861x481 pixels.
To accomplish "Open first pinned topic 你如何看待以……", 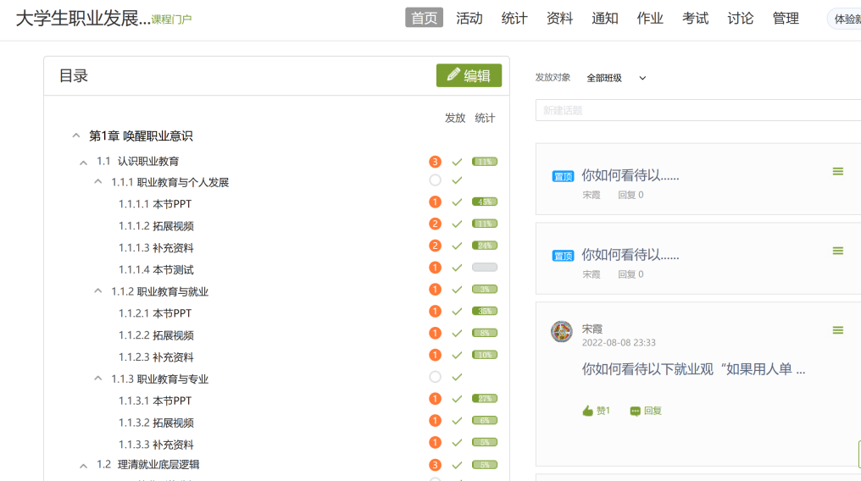I will point(630,175).
